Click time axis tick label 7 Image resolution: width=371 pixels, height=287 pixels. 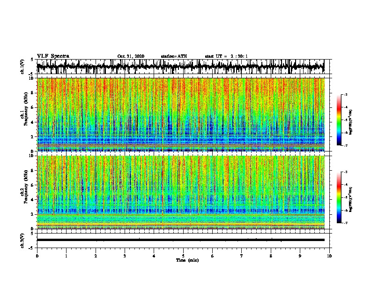(x=242, y=256)
